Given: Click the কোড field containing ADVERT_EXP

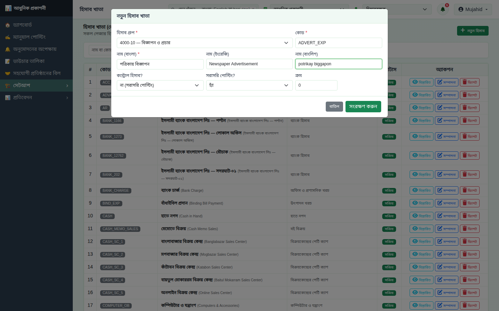Looking at the screenshot, I should (339, 43).
